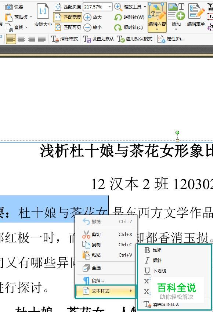The width and height of the screenshot is (213, 312).
Task: Open zoom percentage dropdown arrow
Action: point(109,7)
